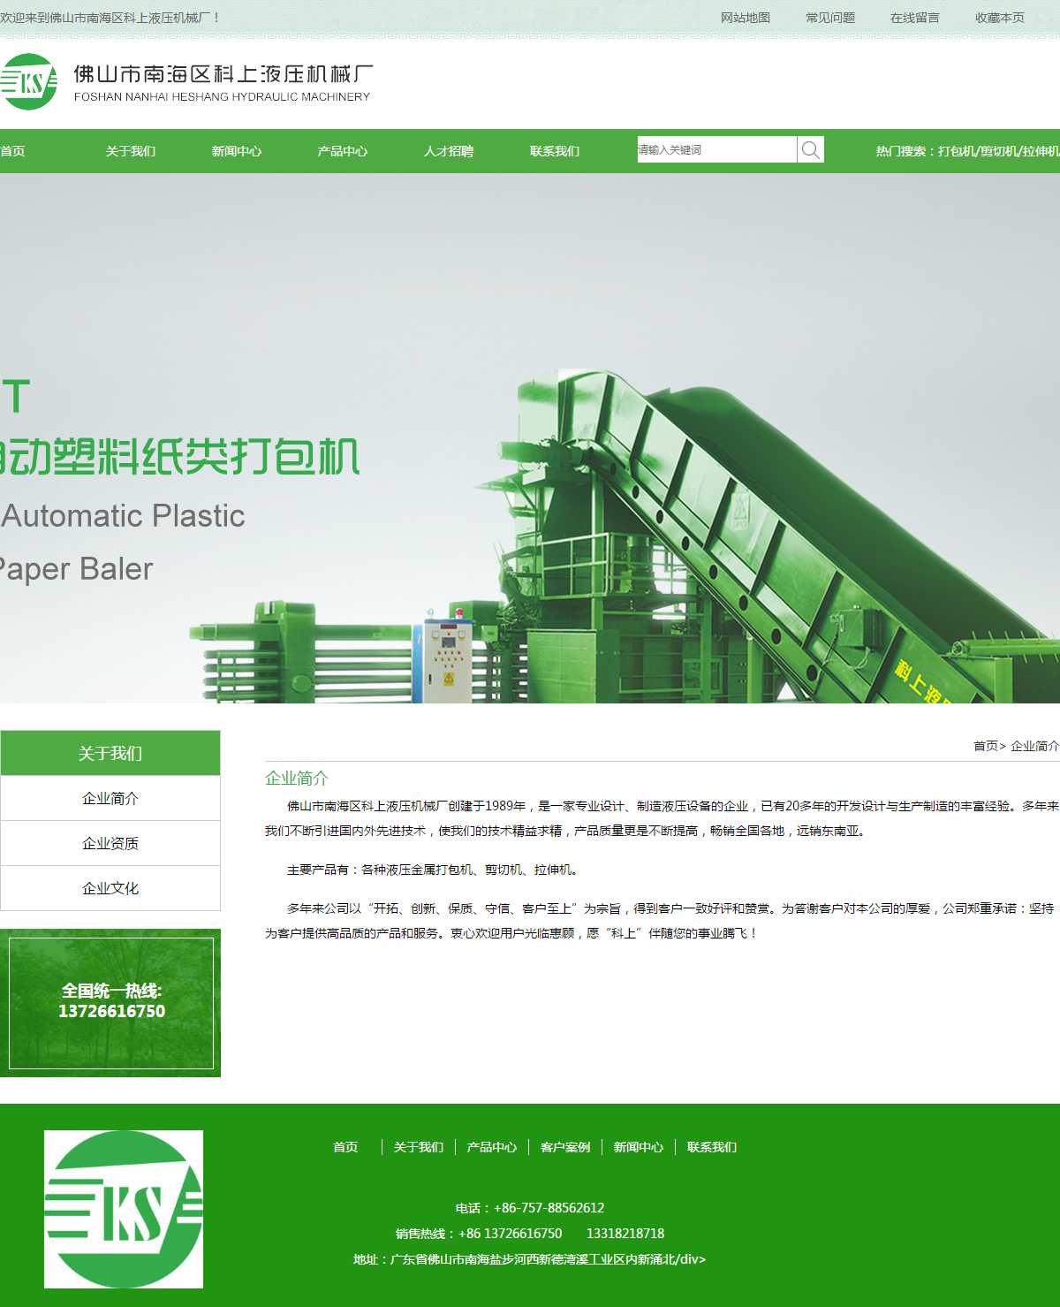Go to 产品中心 in the top navigation
The width and height of the screenshot is (1060, 1307).
point(343,151)
